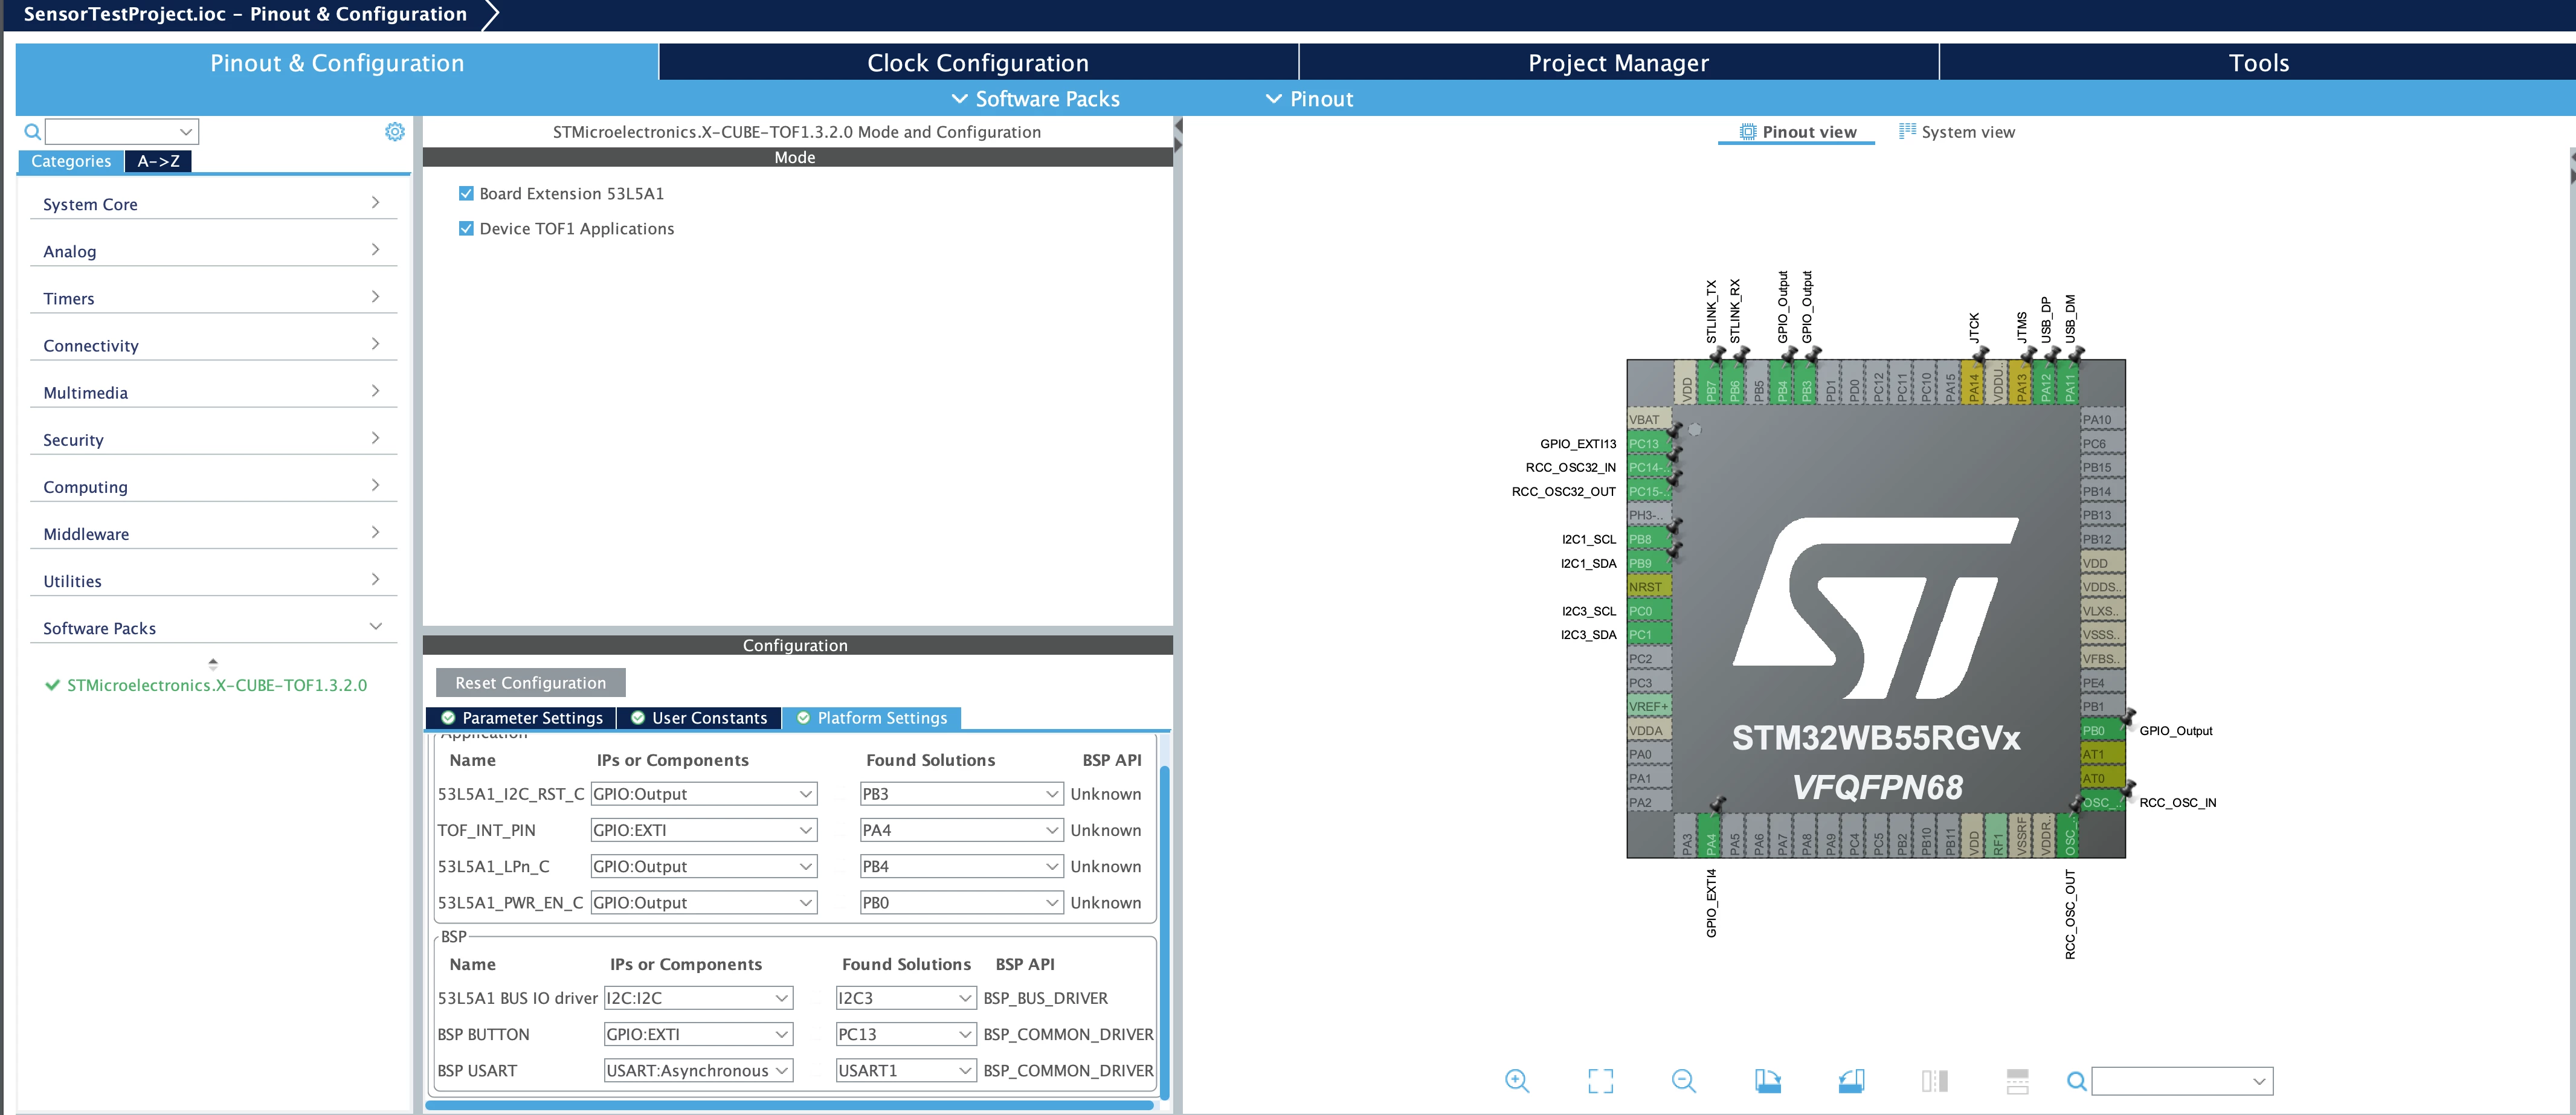The image size is (2576, 1115).
Task: Select the Pinout view tab
Action: [x=1797, y=131]
